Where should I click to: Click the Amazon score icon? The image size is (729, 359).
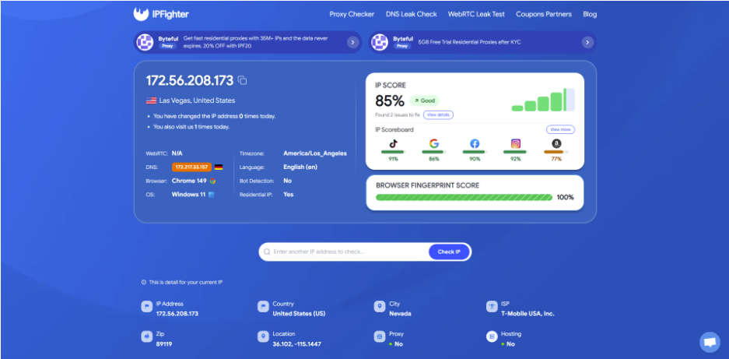coord(556,143)
